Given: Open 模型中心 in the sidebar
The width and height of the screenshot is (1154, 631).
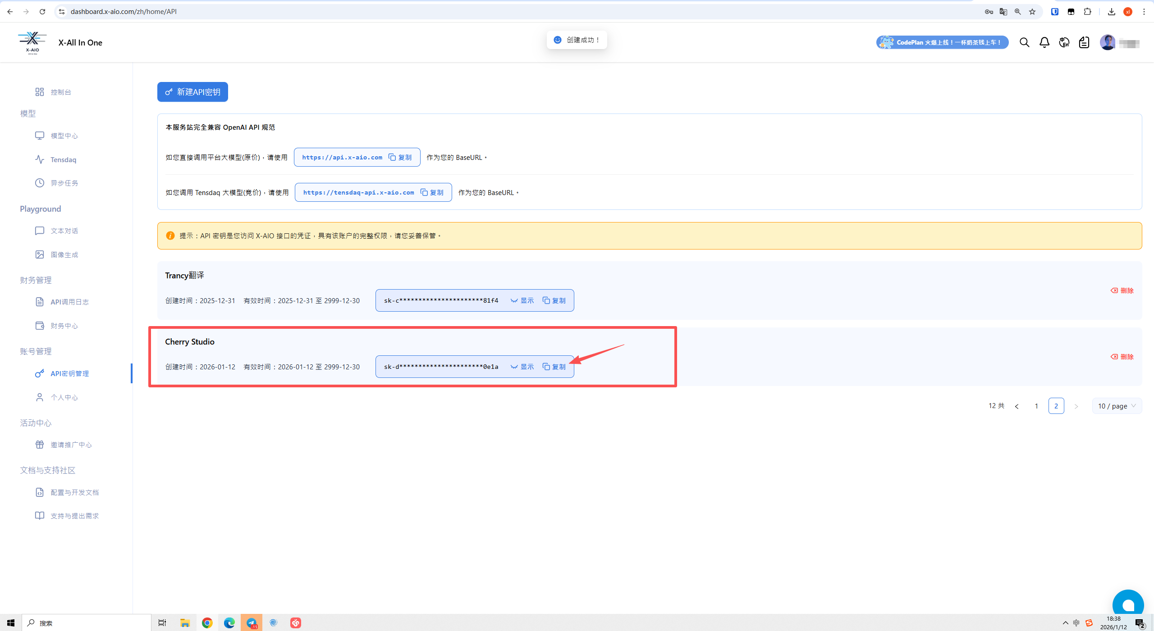Looking at the screenshot, I should [64, 136].
